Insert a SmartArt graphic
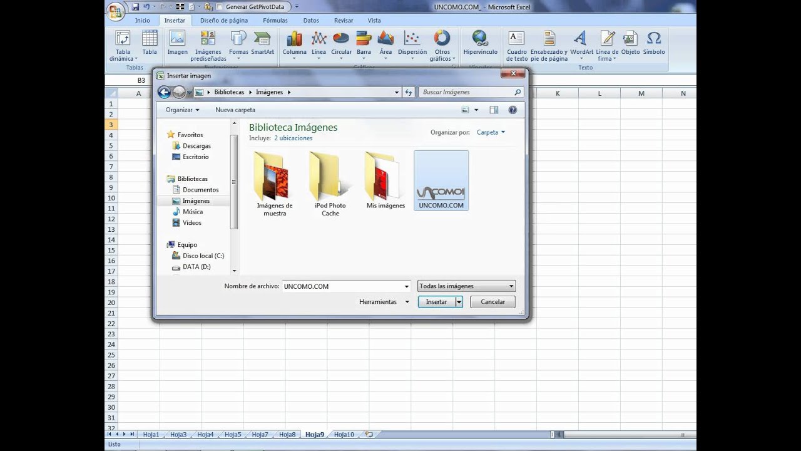801x451 pixels. (x=262, y=43)
